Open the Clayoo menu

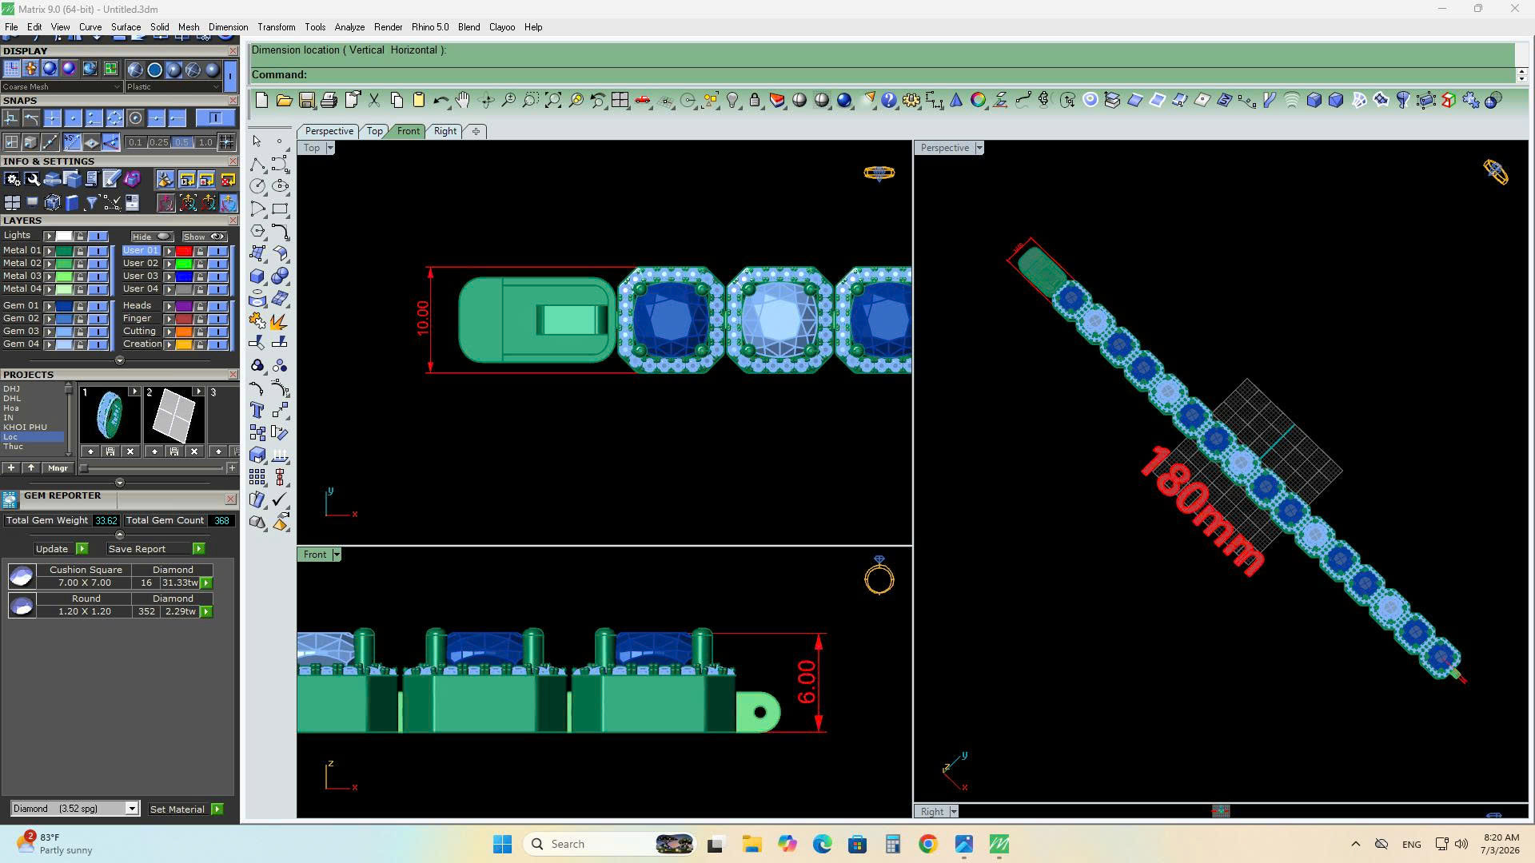point(502,27)
